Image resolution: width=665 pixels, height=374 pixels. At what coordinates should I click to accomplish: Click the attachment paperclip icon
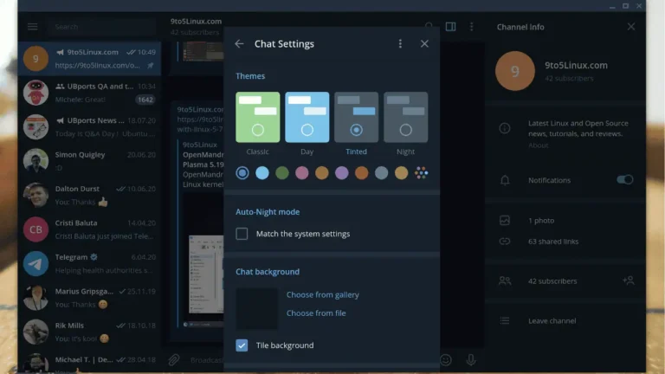173,359
